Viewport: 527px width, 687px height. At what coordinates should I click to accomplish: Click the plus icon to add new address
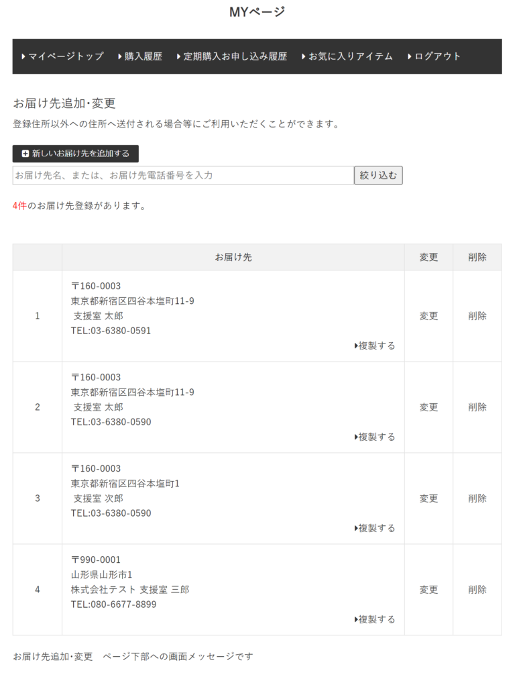point(25,154)
